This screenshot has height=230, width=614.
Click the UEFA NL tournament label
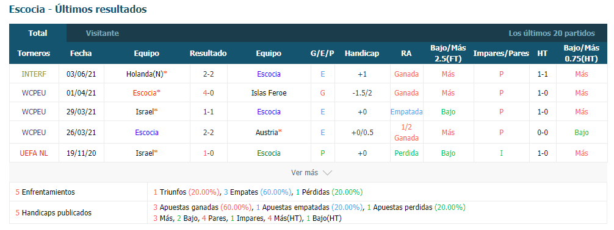point(34,153)
